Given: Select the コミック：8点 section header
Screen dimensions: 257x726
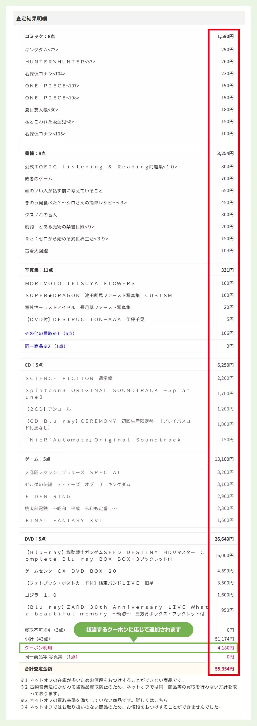Looking at the screenshot, I should (40, 36).
